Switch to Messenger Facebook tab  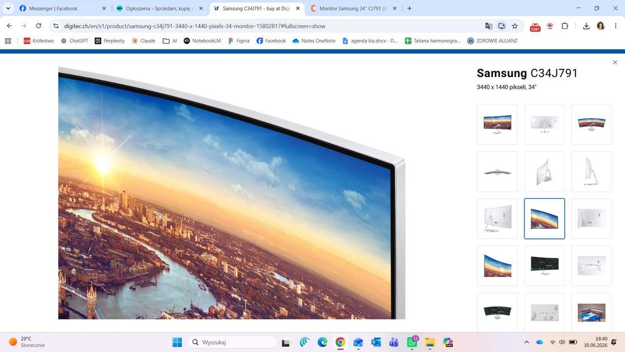tap(63, 8)
